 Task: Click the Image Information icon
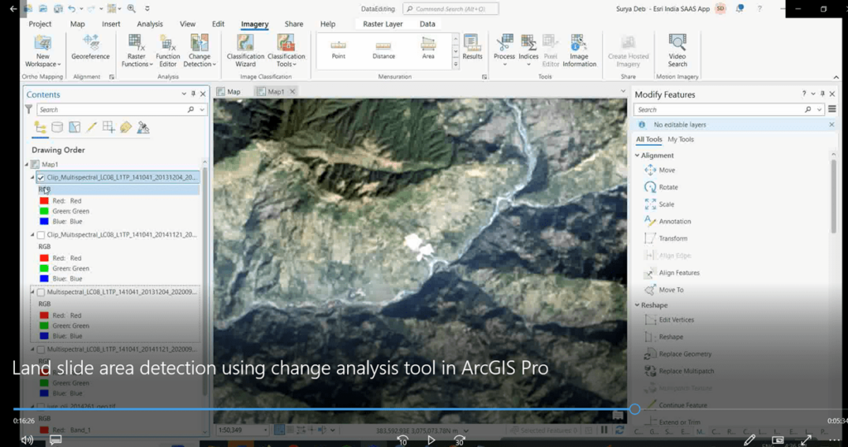click(579, 42)
